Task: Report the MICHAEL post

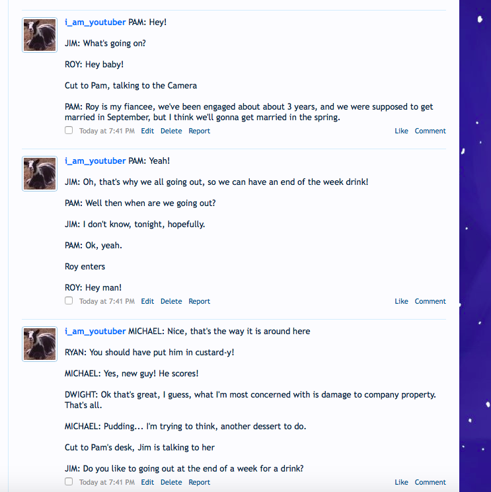Action: (199, 482)
